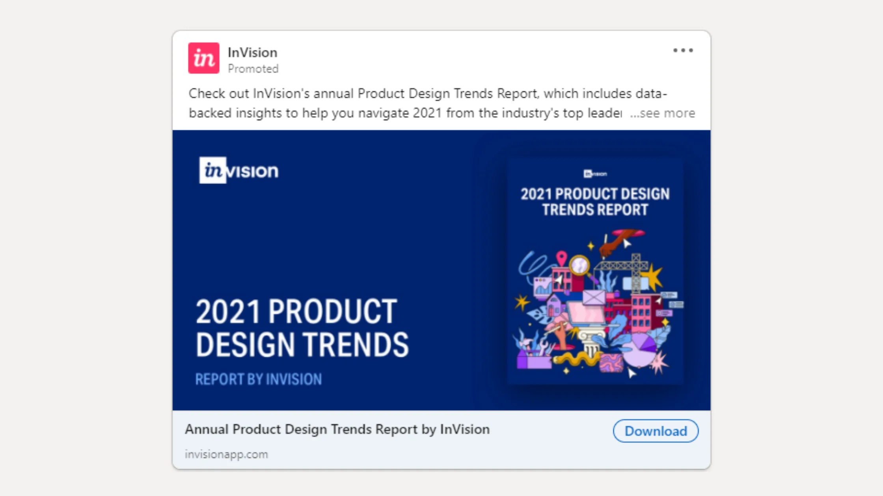Click the headline Annual Product Design Trends Report
Viewport: 883px width, 496px height.
click(x=337, y=429)
